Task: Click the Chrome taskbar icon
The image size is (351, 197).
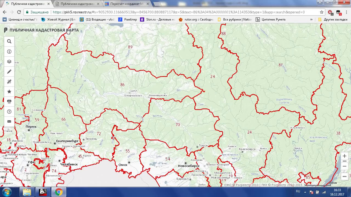Action: 59,192
